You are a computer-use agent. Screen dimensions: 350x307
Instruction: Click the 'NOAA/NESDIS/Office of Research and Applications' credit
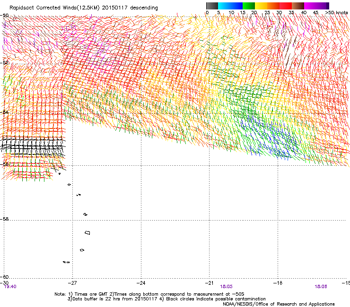pyautogui.click(x=279, y=304)
